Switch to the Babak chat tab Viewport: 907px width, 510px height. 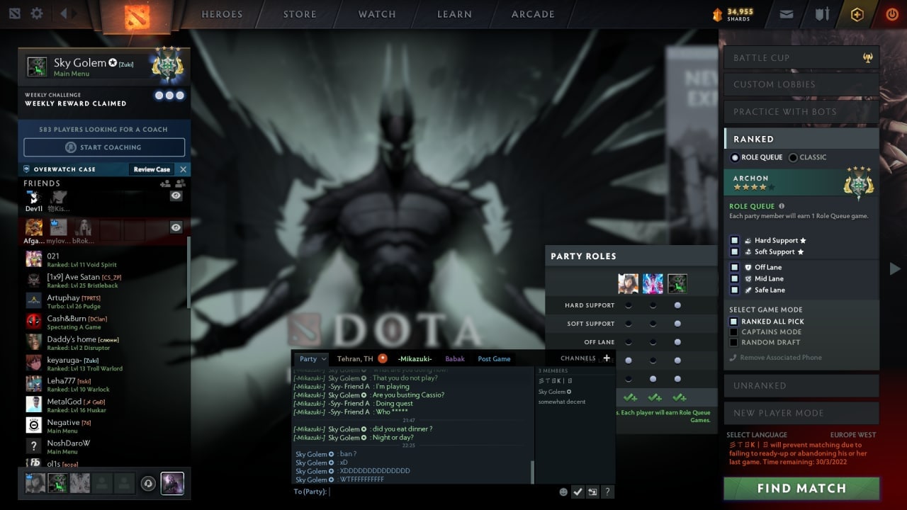pyautogui.click(x=455, y=359)
